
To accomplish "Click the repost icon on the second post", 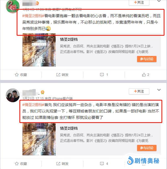I will [58, 163].
